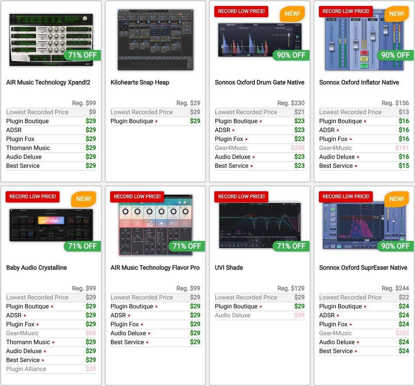Image resolution: width=415 pixels, height=386 pixels.
Task: Select Plugin Boutique offer for Snap Heap
Action: (155, 121)
